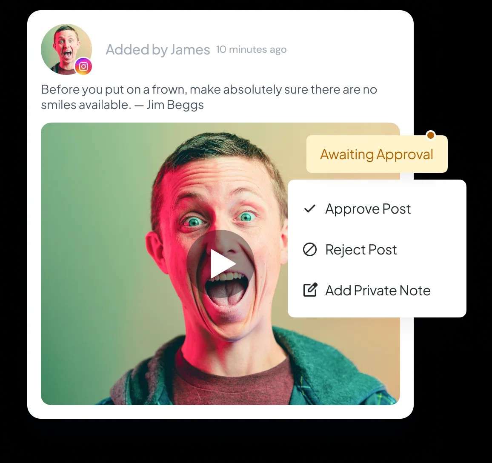
Task: Click James's profile avatar picture
Action: coord(66,49)
